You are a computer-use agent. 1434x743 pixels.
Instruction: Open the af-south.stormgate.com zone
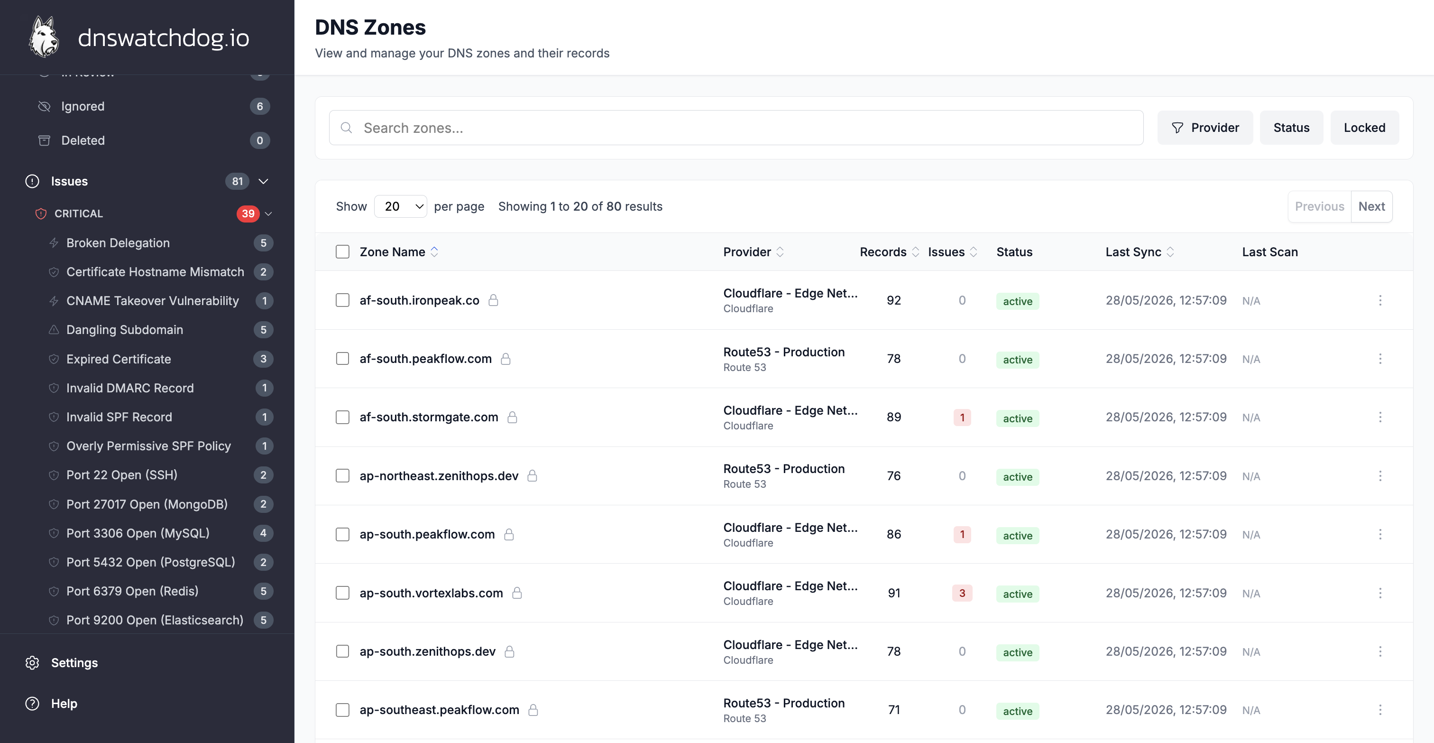click(x=429, y=417)
